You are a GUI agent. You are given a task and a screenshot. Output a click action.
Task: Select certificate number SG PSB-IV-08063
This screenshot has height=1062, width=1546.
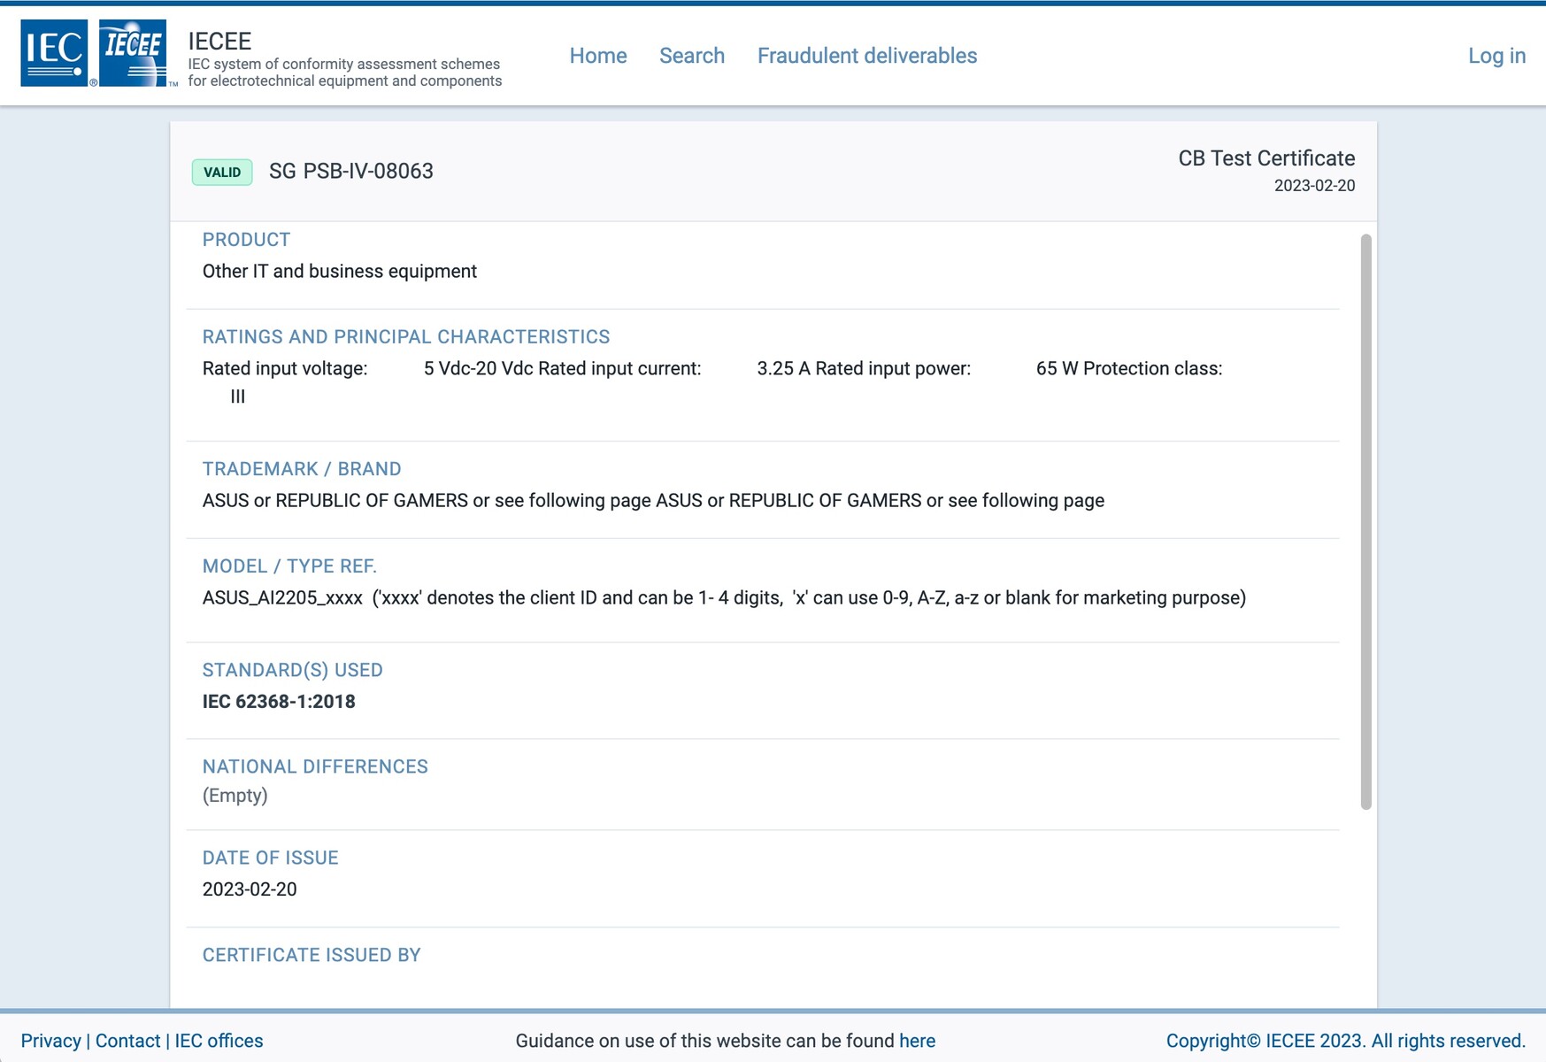click(351, 171)
